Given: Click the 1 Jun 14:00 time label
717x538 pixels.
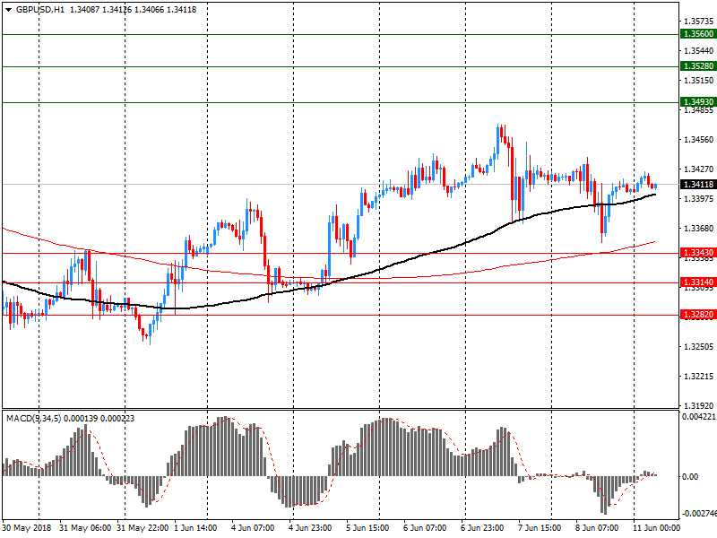Looking at the screenshot, I should 195,528.
